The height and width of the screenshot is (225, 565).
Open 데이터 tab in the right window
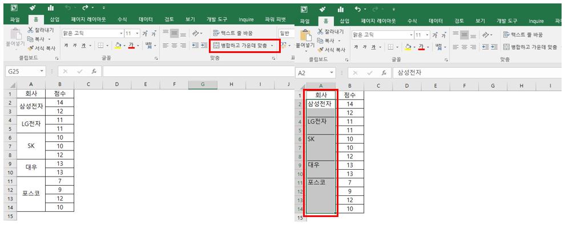click(x=435, y=21)
